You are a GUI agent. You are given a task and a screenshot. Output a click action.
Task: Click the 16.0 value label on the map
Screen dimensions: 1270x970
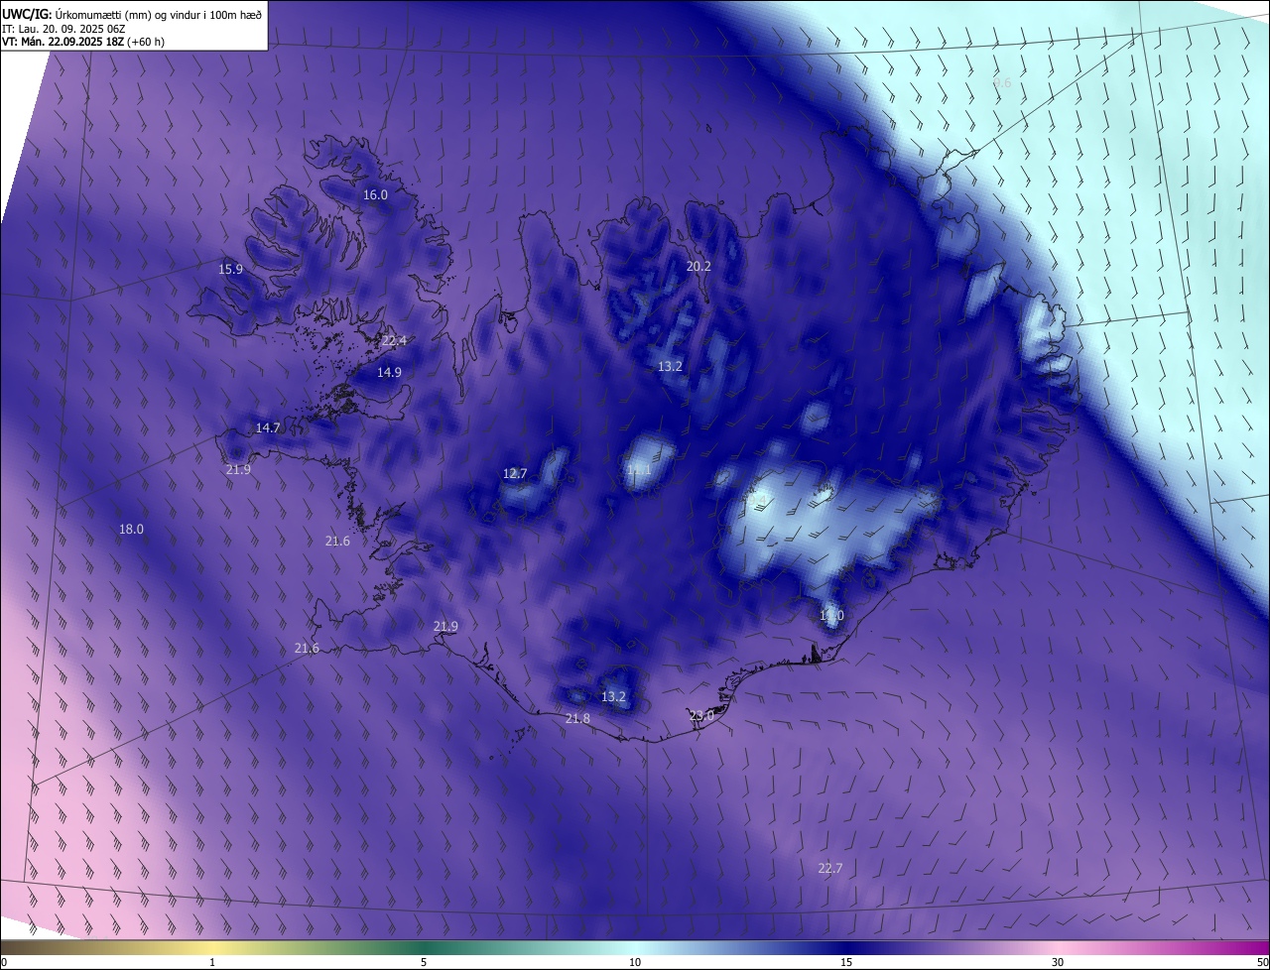[375, 195]
